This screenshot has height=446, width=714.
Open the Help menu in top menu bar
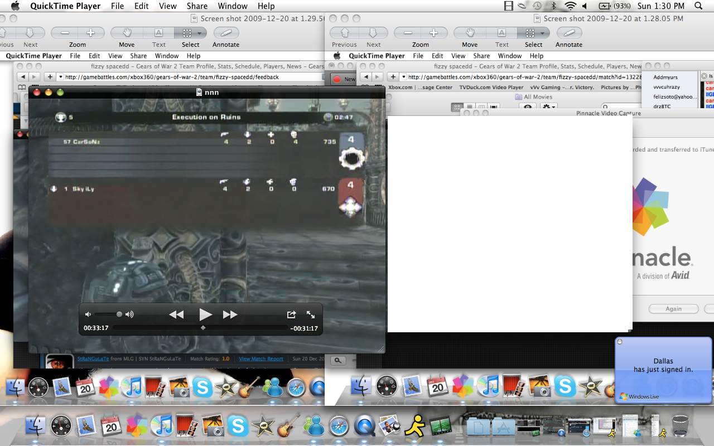coord(266,6)
